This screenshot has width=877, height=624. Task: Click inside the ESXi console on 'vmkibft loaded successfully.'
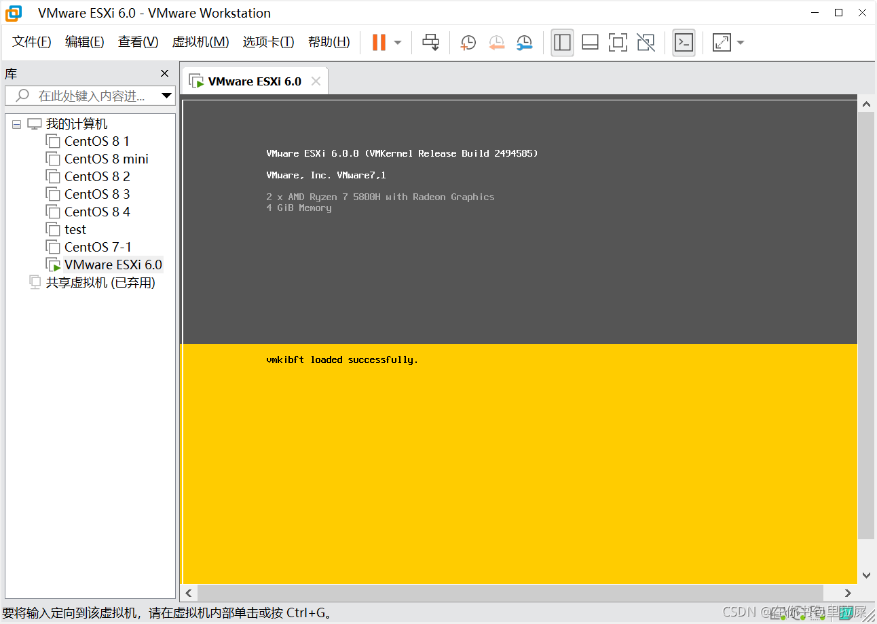tap(342, 359)
